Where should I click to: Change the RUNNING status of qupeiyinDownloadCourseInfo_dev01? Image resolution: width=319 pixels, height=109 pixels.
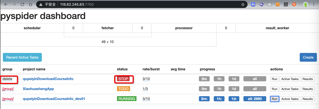point(127,99)
